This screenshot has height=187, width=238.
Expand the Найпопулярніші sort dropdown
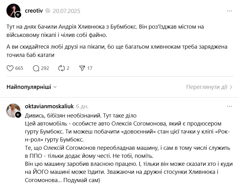pos(32,87)
